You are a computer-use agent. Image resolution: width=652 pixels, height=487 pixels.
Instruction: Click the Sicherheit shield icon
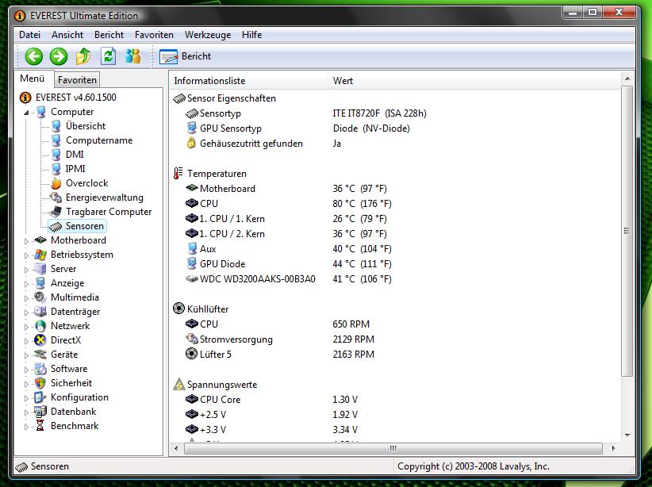click(x=40, y=383)
